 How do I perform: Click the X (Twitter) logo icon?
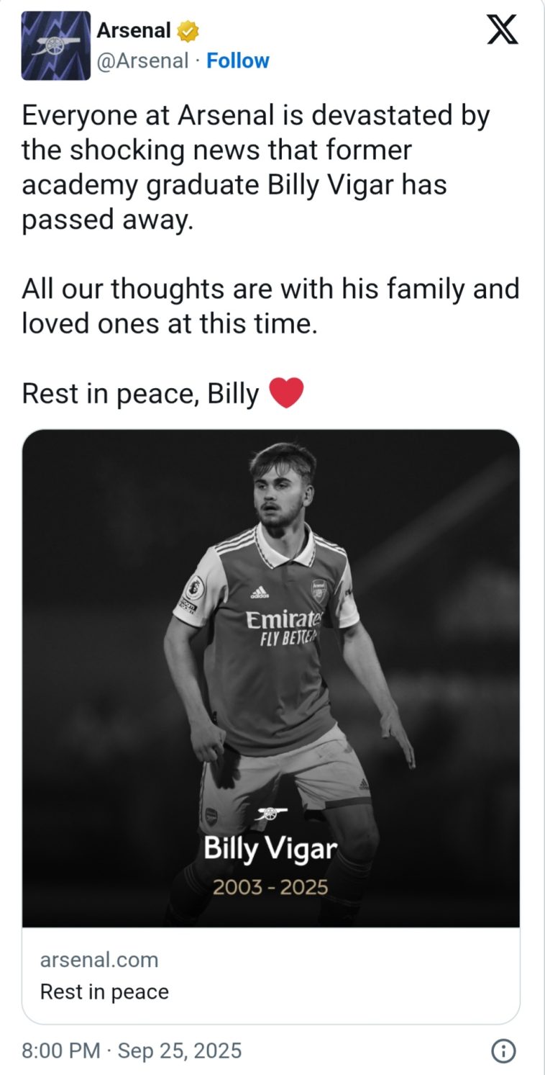[503, 30]
